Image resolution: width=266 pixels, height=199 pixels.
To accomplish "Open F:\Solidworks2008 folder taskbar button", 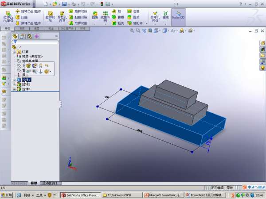I will coord(122,195).
